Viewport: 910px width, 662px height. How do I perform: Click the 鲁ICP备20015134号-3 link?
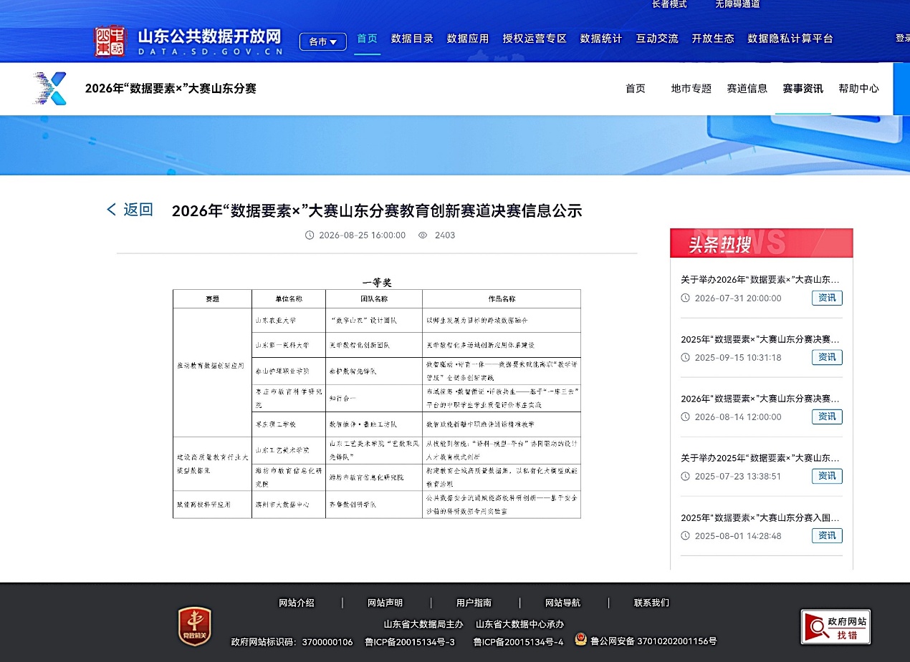click(x=410, y=642)
